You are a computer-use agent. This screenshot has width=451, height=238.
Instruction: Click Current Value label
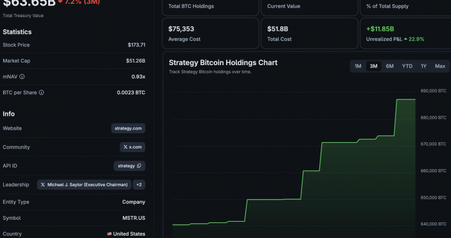tap(284, 6)
